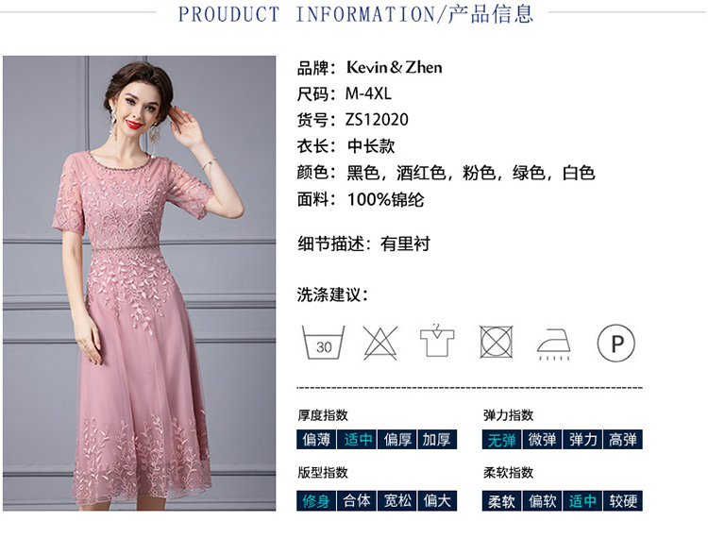Select the 无弹 elasticity option

[501, 440]
